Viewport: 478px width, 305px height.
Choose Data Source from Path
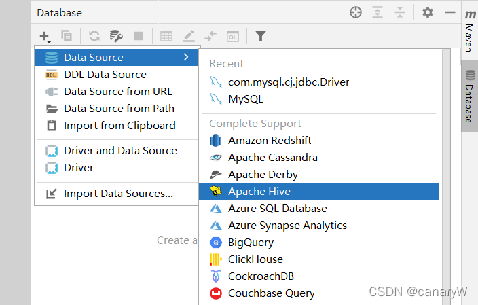click(117, 109)
